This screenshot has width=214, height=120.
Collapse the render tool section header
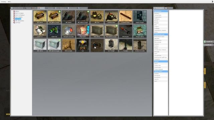point(161,71)
